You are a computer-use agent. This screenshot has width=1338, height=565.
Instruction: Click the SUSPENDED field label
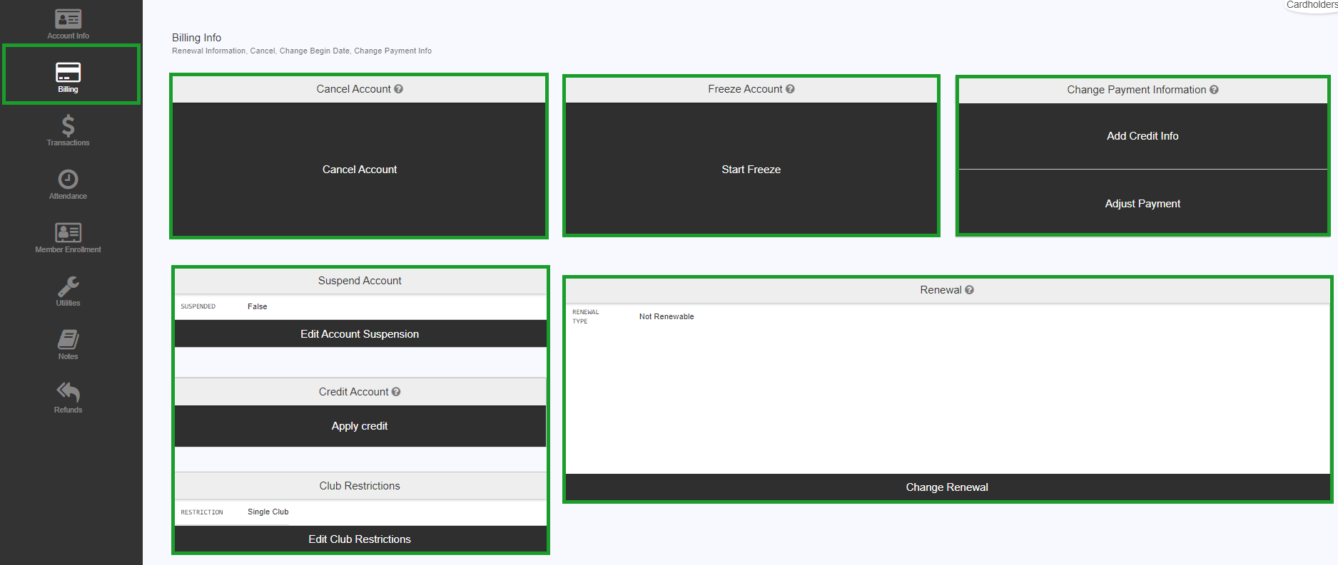(x=198, y=306)
